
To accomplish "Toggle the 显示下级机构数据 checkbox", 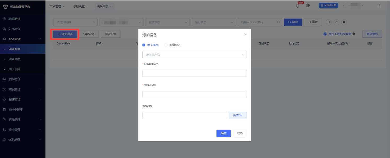I will pos(325,34).
